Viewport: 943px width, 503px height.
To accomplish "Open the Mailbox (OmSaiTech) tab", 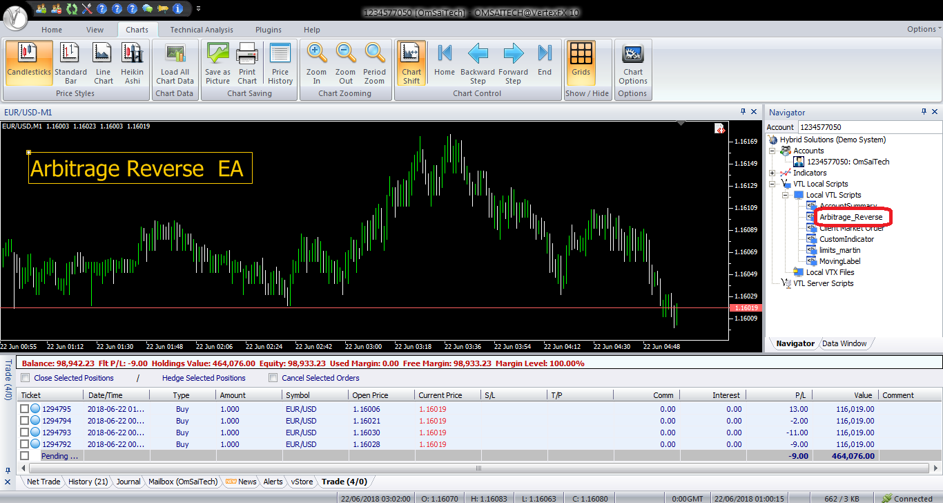I will click(x=183, y=482).
